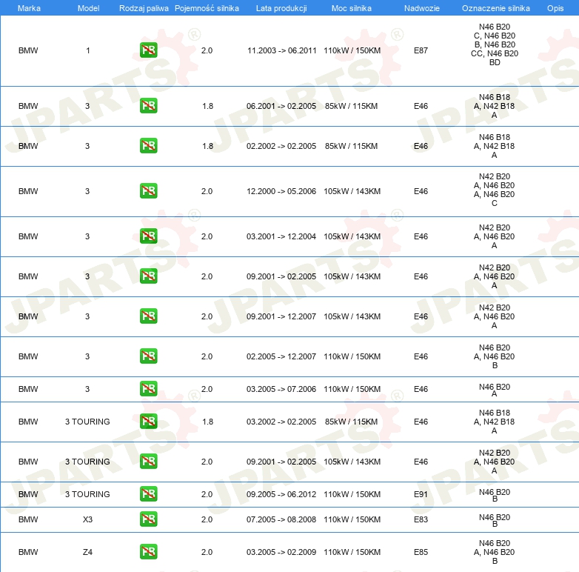Click engine code N42 B20 A, N46 B20 A, N46 B20 C
This screenshot has height=572, width=579.
(495, 190)
